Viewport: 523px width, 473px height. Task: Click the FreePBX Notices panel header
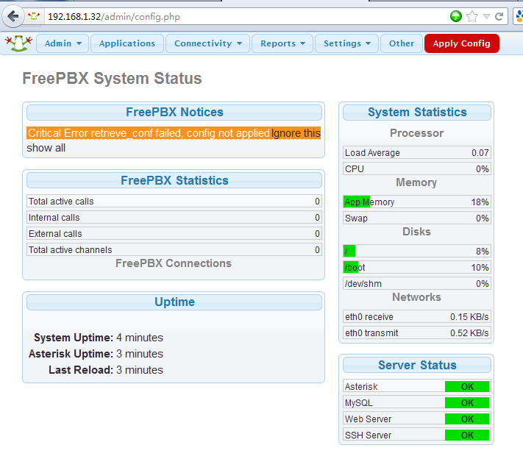(174, 113)
